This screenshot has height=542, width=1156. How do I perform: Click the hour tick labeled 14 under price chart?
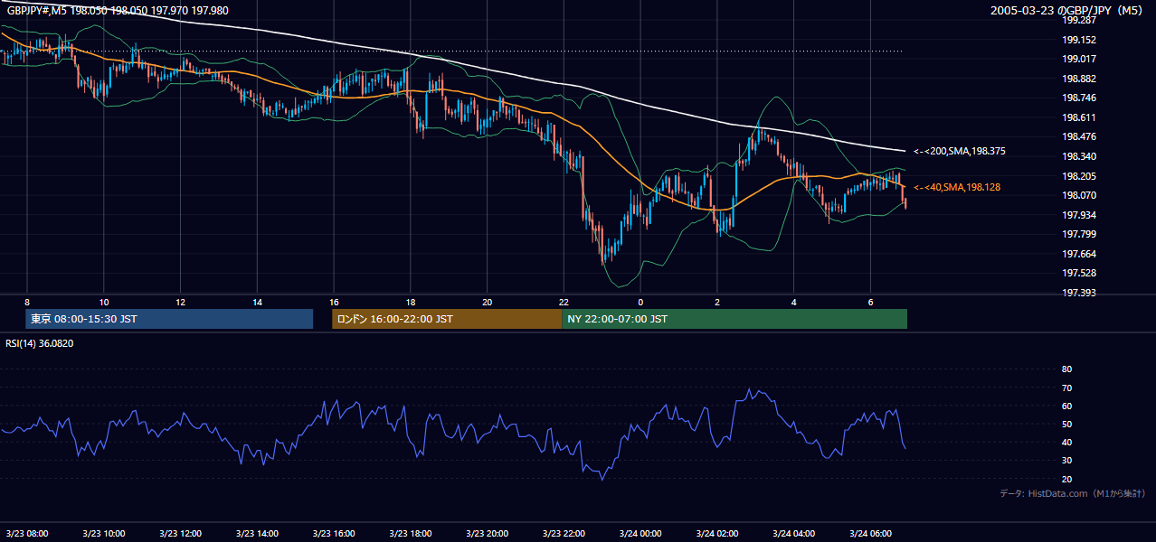[x=258, y=302]
